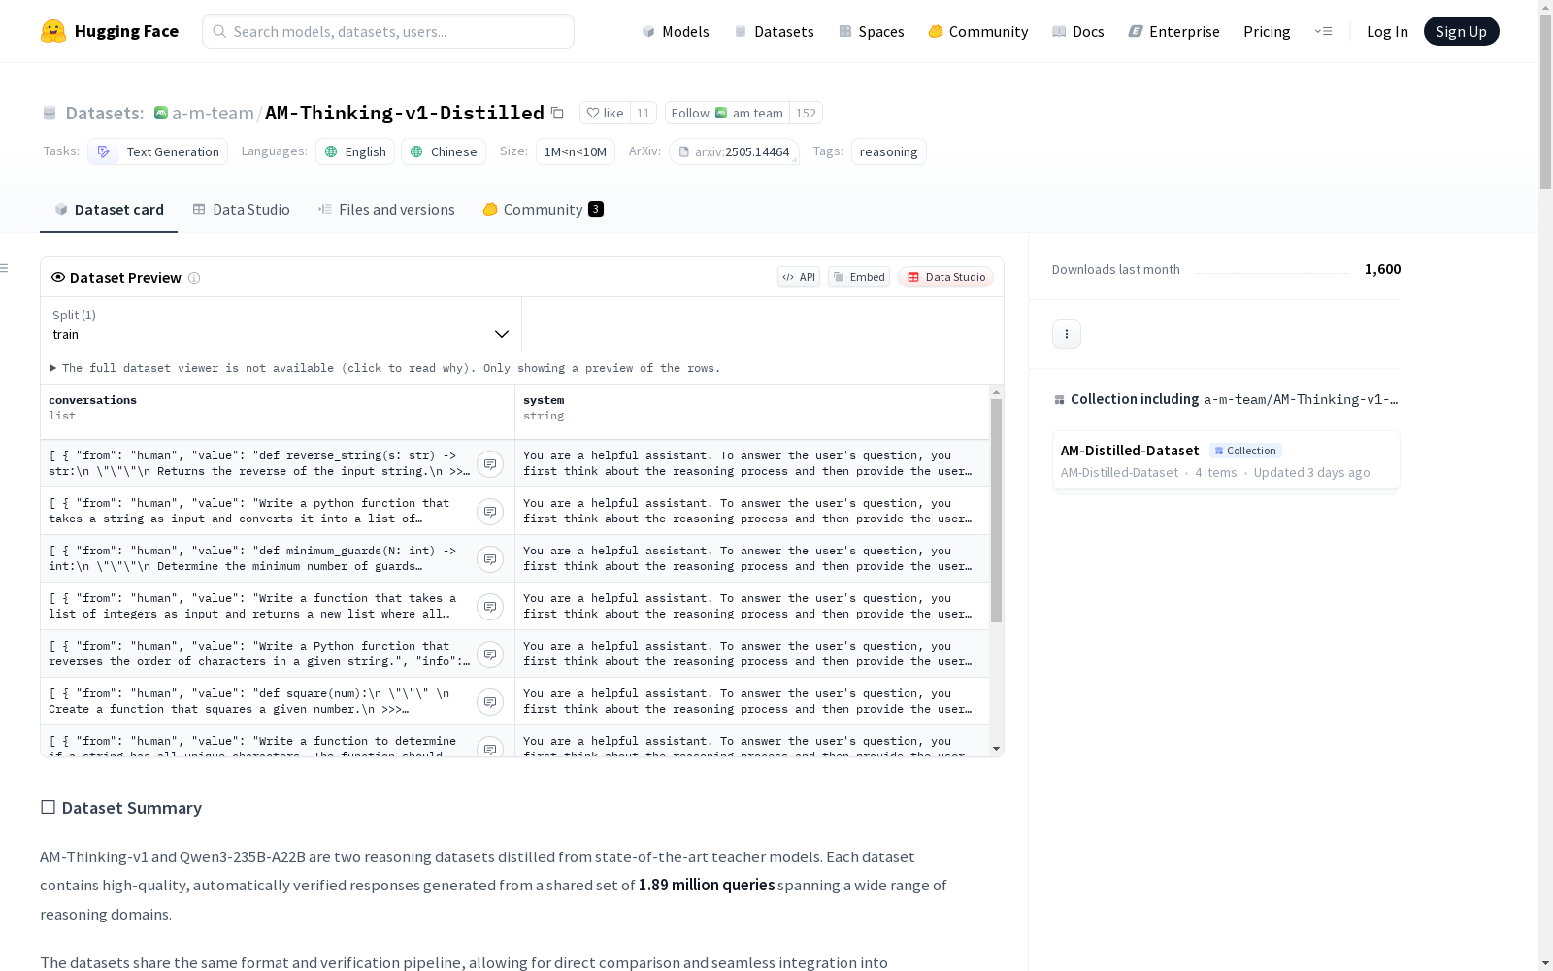
Task: Open conversation viewer for python function string row
Action: pyautogui.click(x=490, y=512)
